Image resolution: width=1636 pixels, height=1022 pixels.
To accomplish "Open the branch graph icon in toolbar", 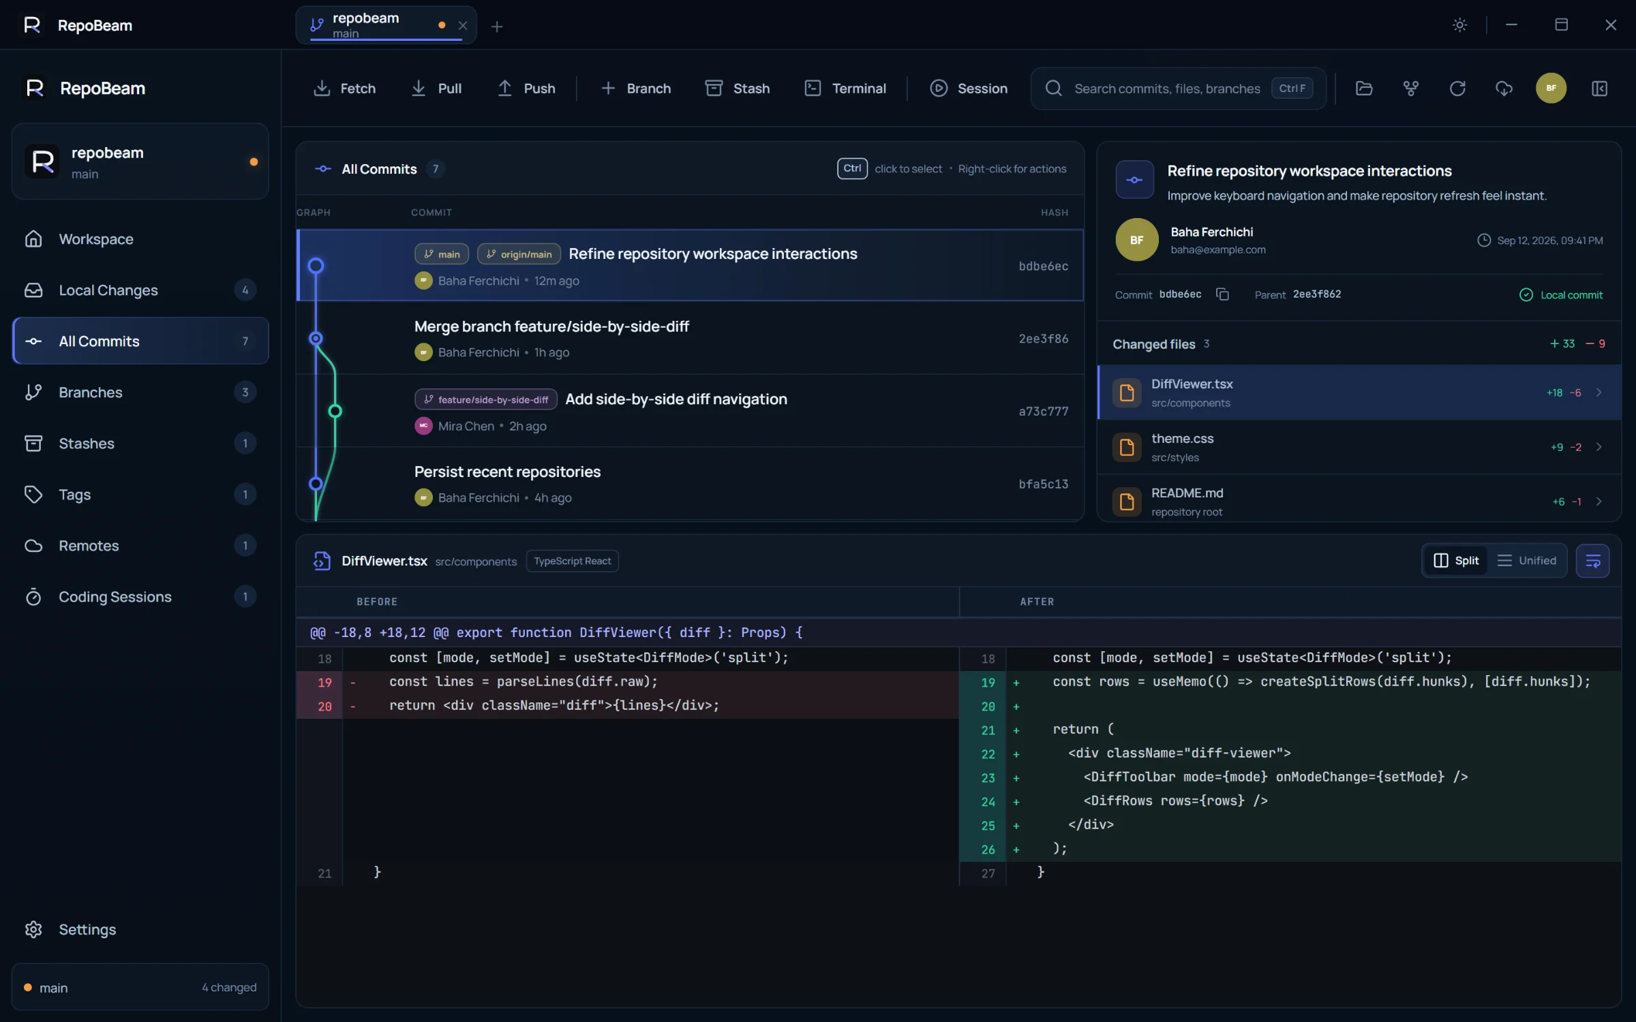I will point(1411,89).
